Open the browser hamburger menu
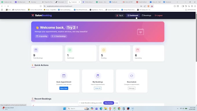 (x=195, y=6)
